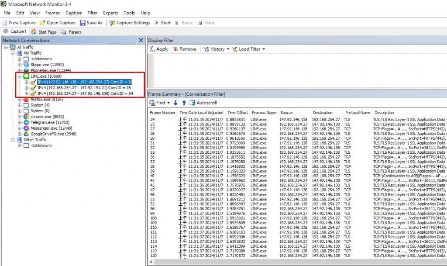Click the blue up arrow find previous
This screenshot has width=447, height=266.
pyautogui.click(x=184, y=103)
